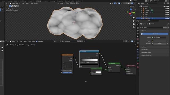Toggle render camera icon for Cloud

tap(168, 12)
